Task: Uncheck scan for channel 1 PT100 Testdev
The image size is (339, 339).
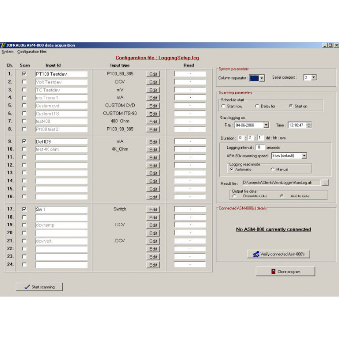Action: pyautogui.click(x=24, y=74)
